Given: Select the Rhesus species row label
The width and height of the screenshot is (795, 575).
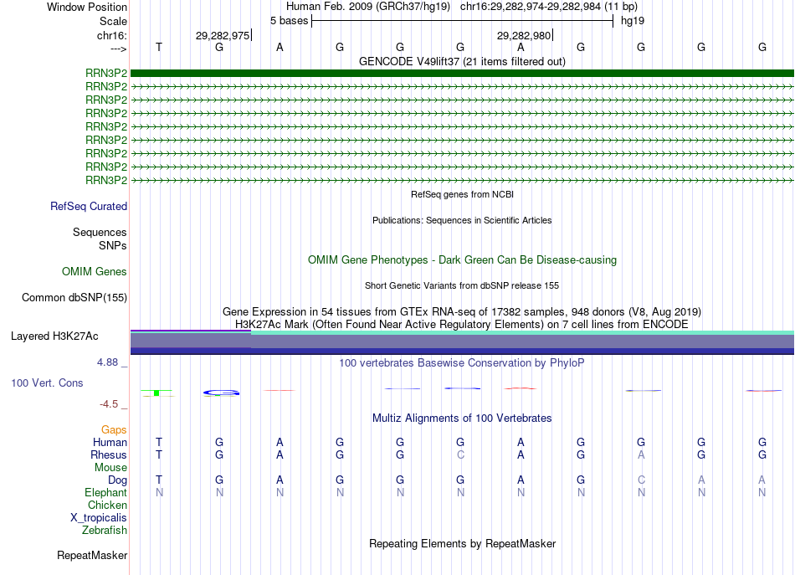Looking at the screenshot, I should pyautogui.click(x=109, y=454).
